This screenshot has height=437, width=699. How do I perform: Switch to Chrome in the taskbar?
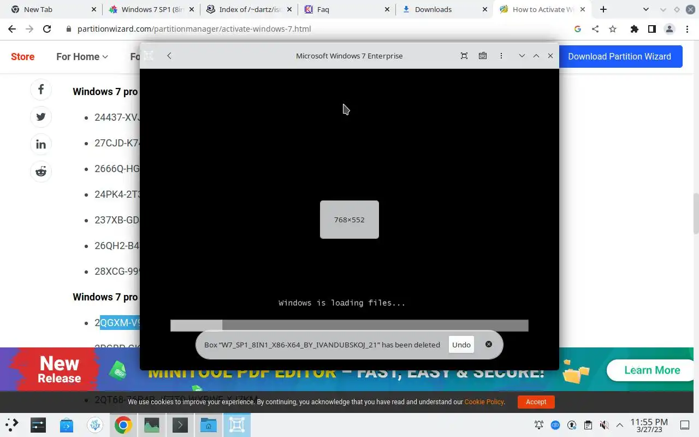(123, 424)
